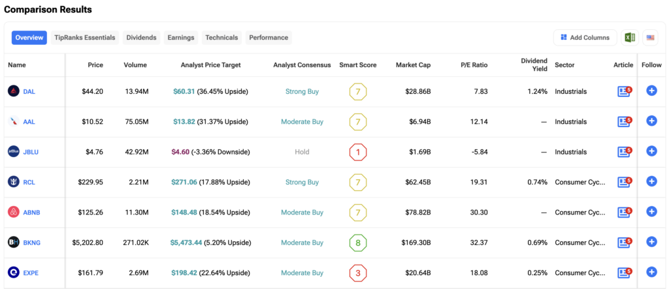The height and width of the screenshot is (292, 669).
Task: Follow ABNB with the plus icon
Action: click(651, 211)
